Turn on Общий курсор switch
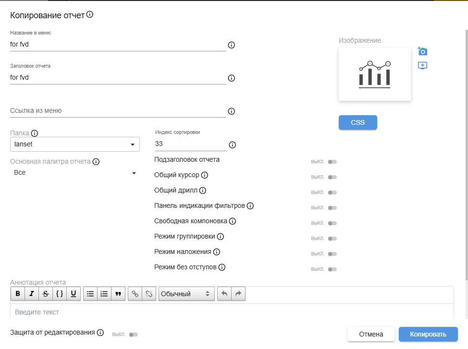The image size is (468, 349). 332,177
